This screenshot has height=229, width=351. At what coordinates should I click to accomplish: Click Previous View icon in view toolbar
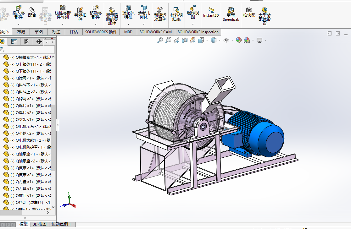click(x=176, y=40)
